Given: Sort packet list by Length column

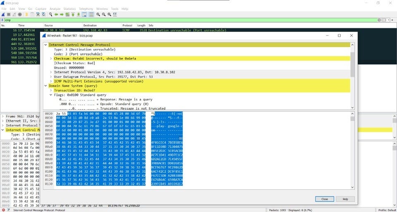Looking at the screenshot, I should 142,26.
